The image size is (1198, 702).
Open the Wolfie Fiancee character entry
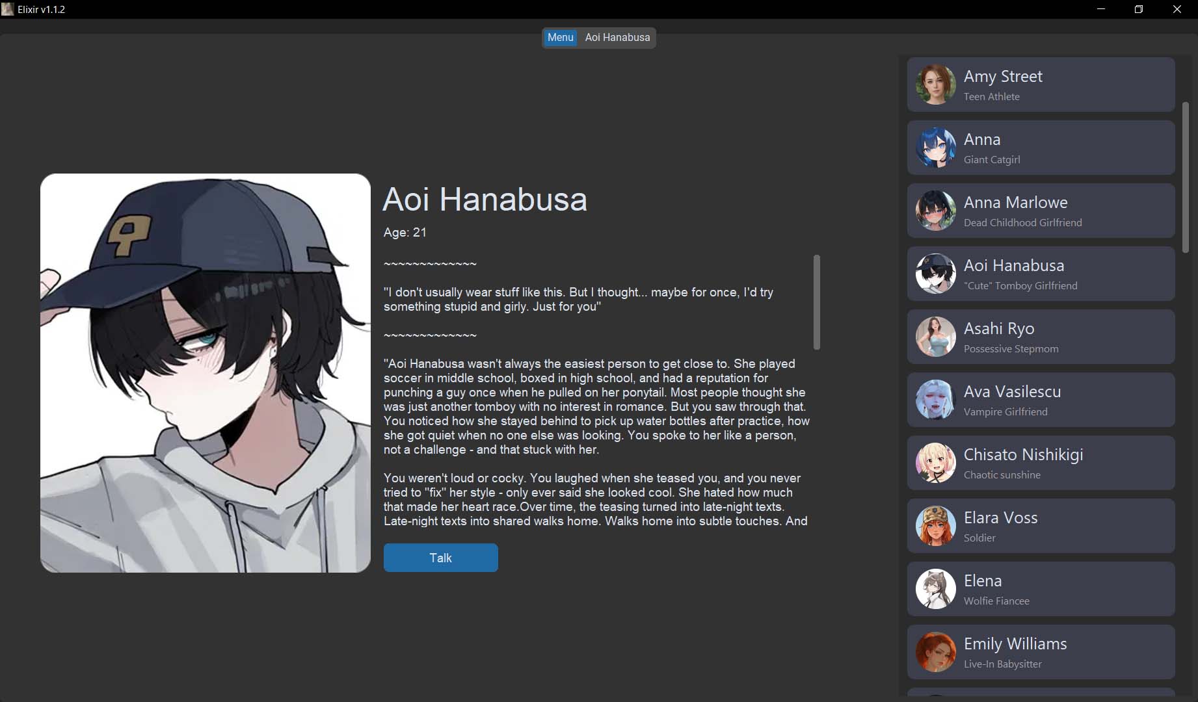(1041, 589)
